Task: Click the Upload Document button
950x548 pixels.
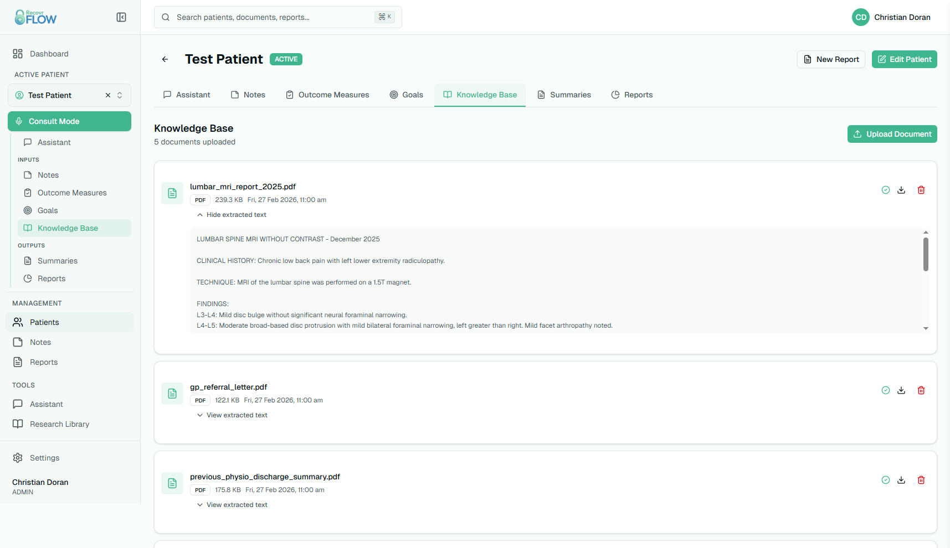Action: click(892, 134)
